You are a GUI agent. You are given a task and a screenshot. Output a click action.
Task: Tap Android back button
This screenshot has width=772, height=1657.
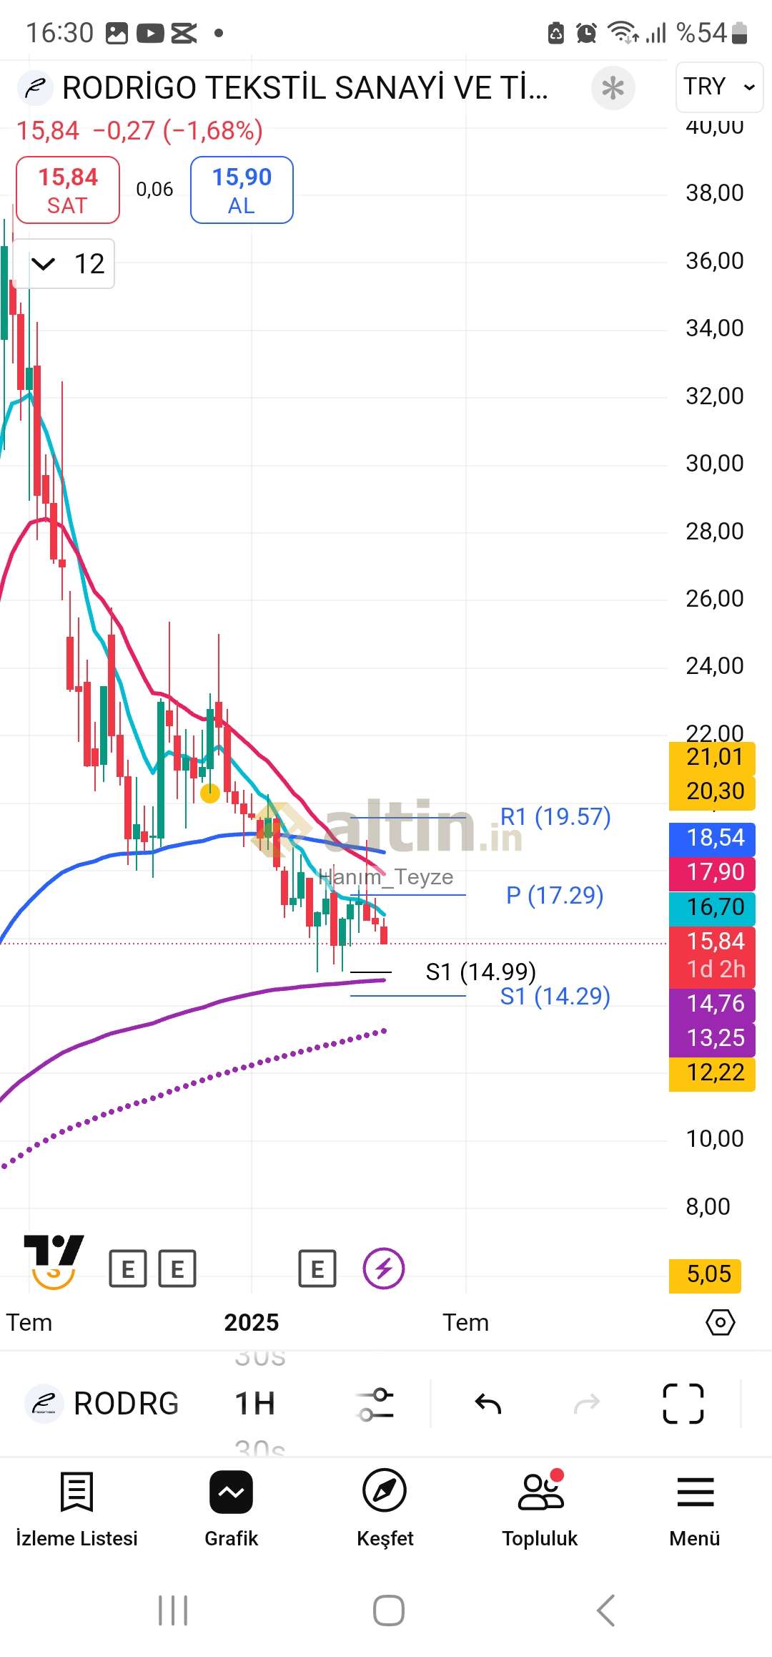click(x=605, y=1610)
